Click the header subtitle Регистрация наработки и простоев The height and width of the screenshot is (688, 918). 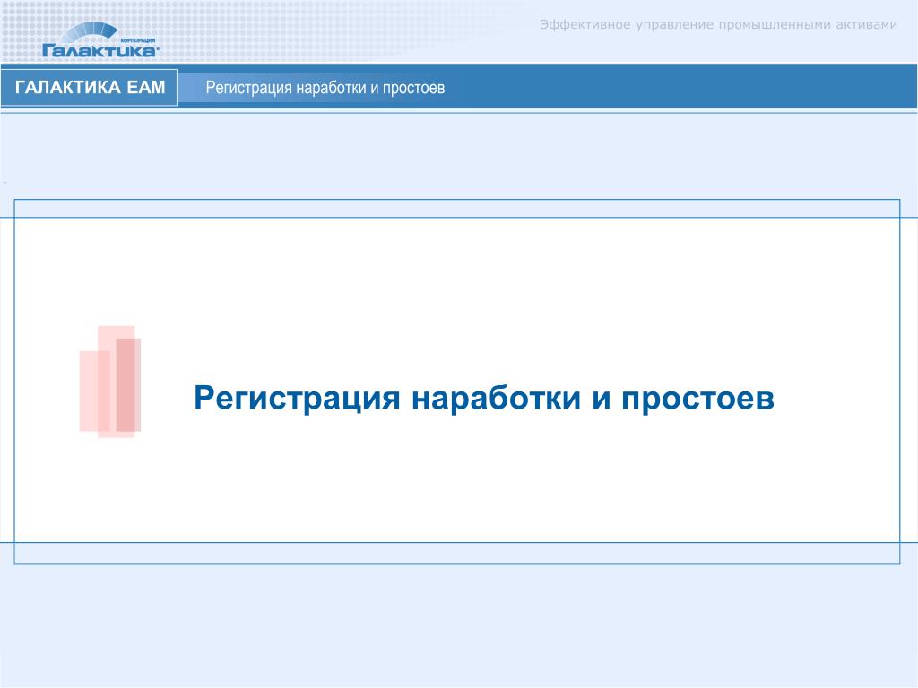[325, 88]
